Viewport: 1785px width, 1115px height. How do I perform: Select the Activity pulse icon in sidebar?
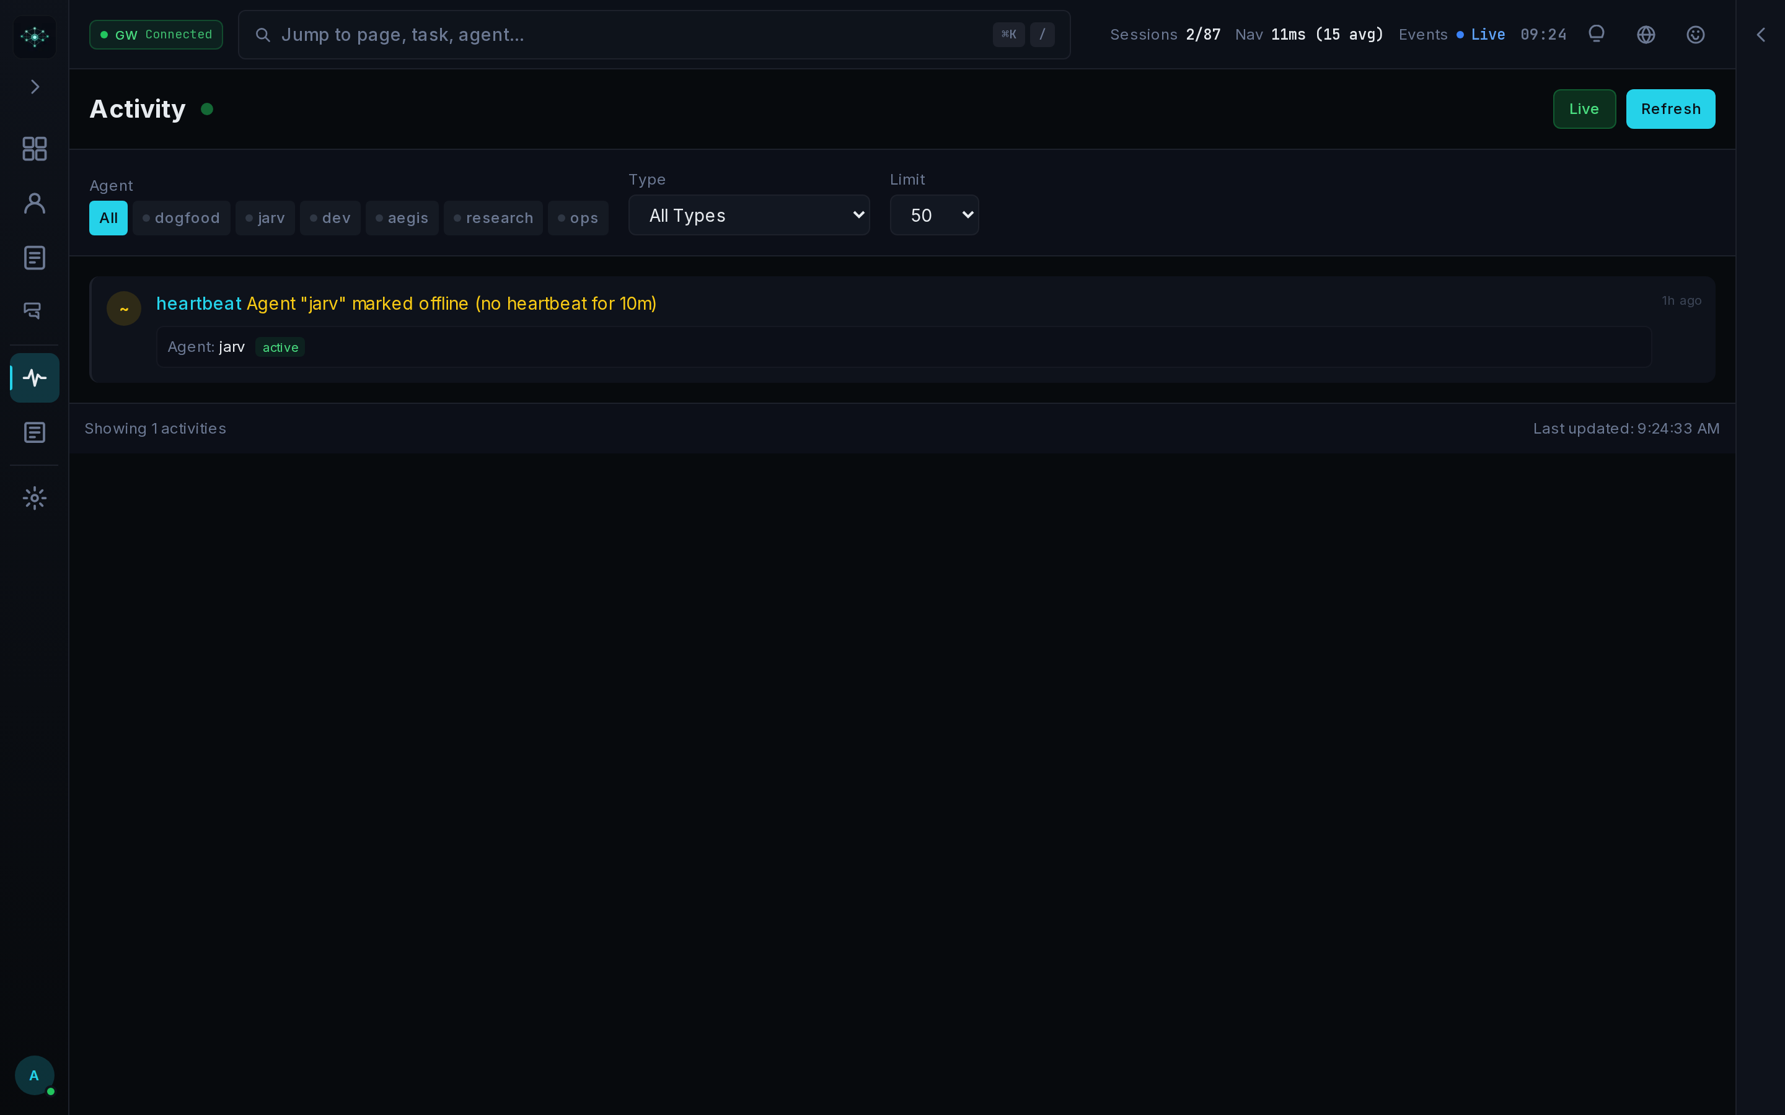pos(34,378)
